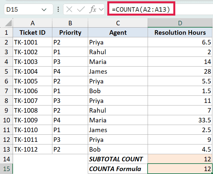Select cell TK-1005
The width and height of the screenshot is (213, 174).
coord(33,81)
